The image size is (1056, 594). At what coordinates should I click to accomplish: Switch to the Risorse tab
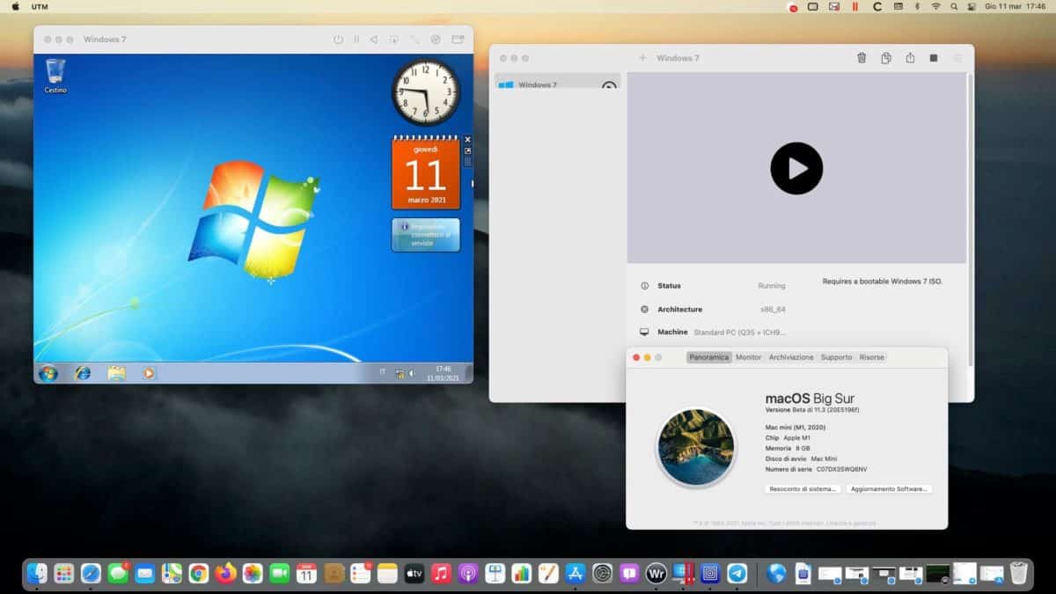click(872, 357)
